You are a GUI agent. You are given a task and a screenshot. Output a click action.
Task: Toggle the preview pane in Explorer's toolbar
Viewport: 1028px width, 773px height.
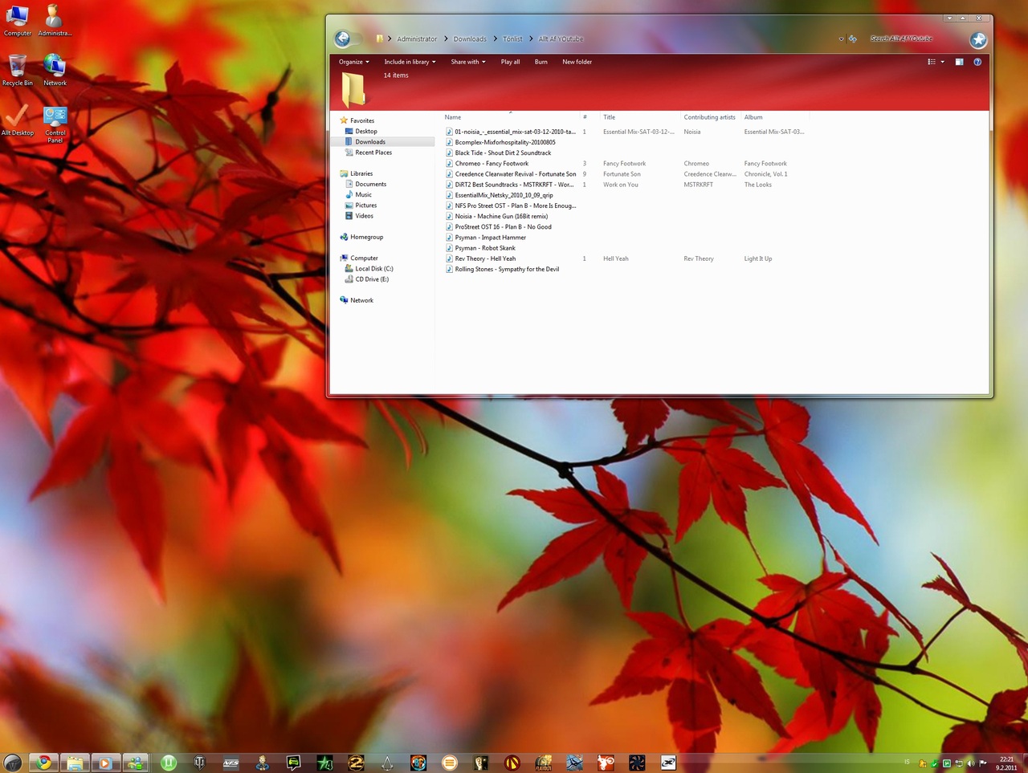point(959,62)
